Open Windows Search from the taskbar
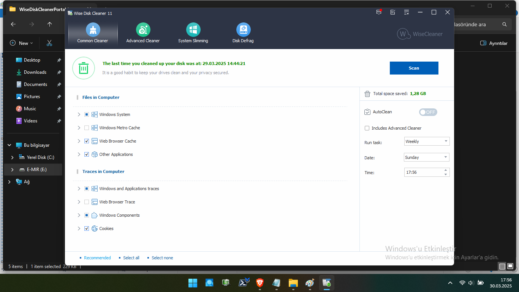Screen dimensions: 519x292 point(209,283)
